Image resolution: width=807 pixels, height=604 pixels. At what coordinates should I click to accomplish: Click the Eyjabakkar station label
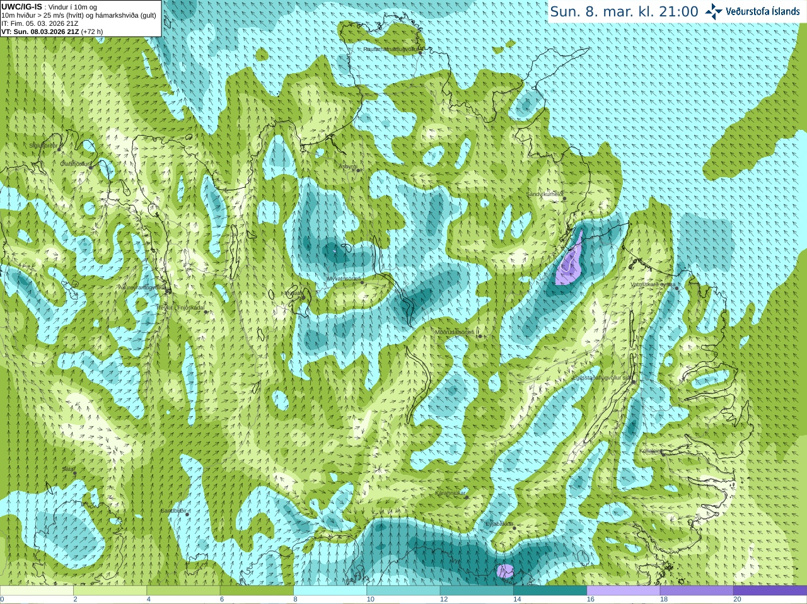click(498, 523)
